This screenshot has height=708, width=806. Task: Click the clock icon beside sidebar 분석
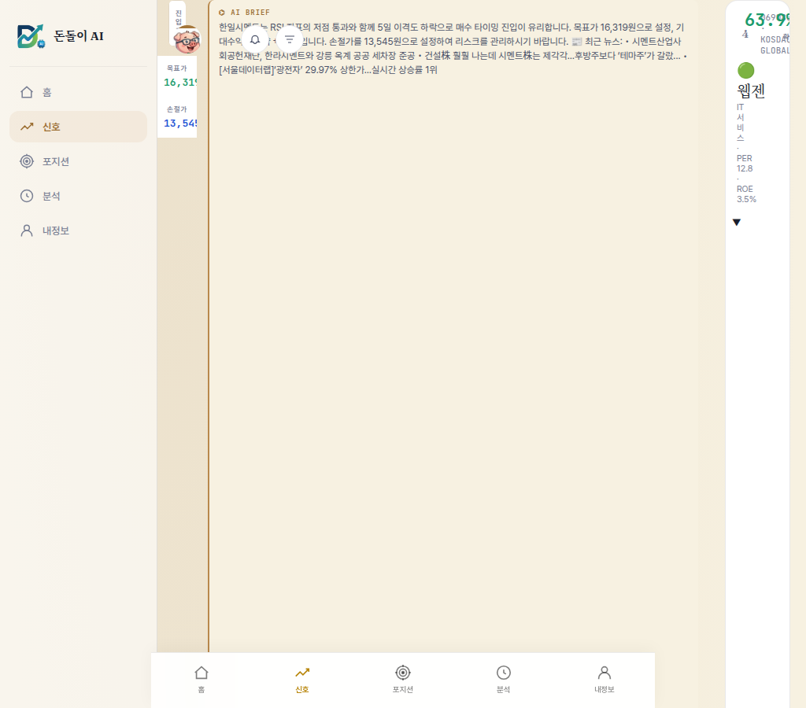click(27, 196)
